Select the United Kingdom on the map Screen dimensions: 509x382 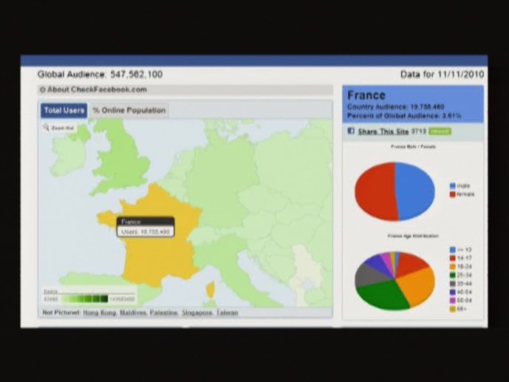pyautogui.click(x=122, y=163)
